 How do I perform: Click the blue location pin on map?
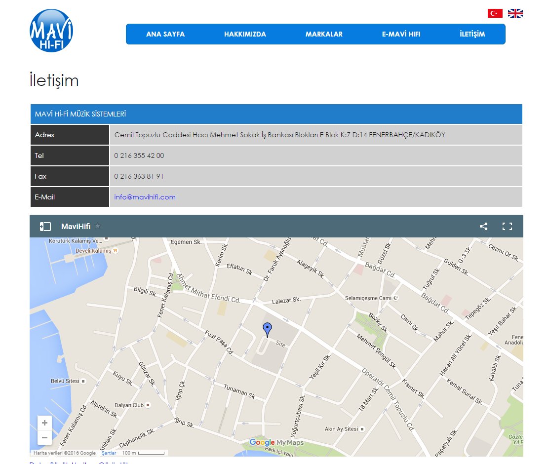pos(268,330)
